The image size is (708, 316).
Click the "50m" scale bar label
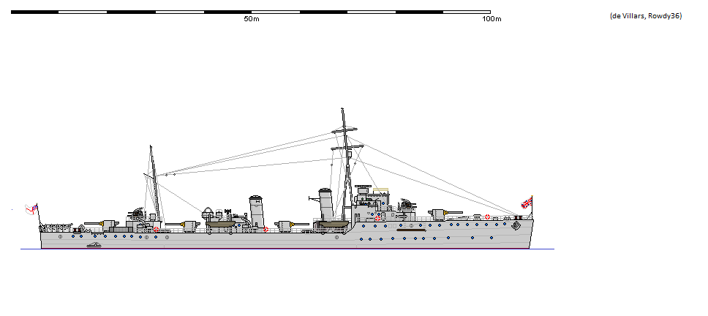[252, 19]
